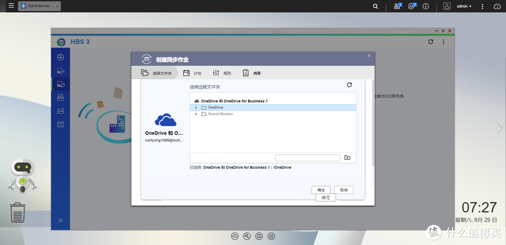Viewport: 506px width, 245px height.
Task: Select the OneDrive 和 OneDrive for Business 1 root
Action: coord(231,101)
